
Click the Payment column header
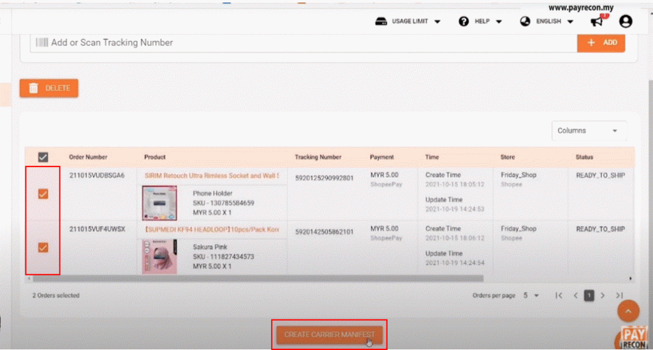381,157
